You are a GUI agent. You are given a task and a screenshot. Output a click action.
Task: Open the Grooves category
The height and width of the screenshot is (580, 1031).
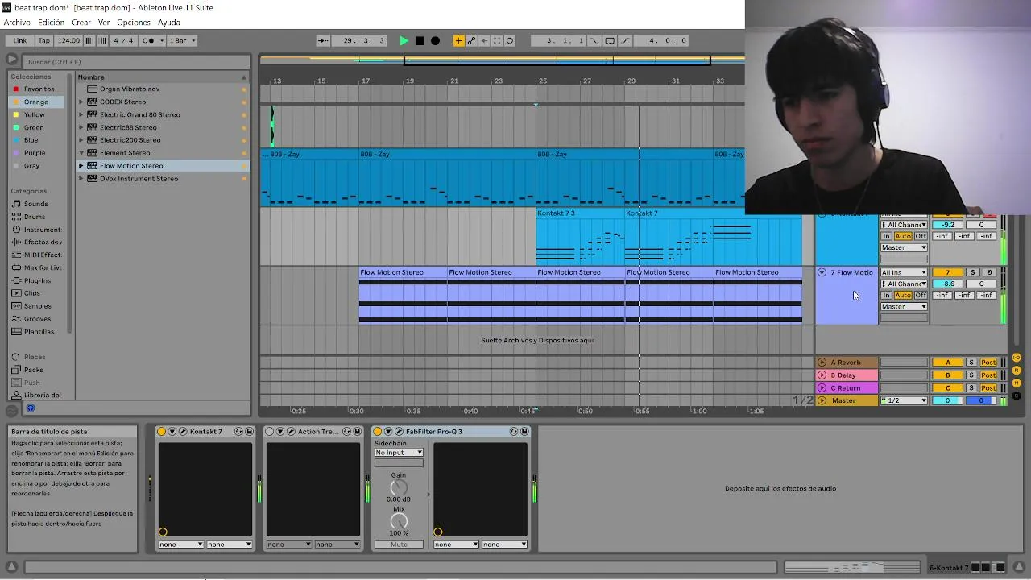click(37, 319)
